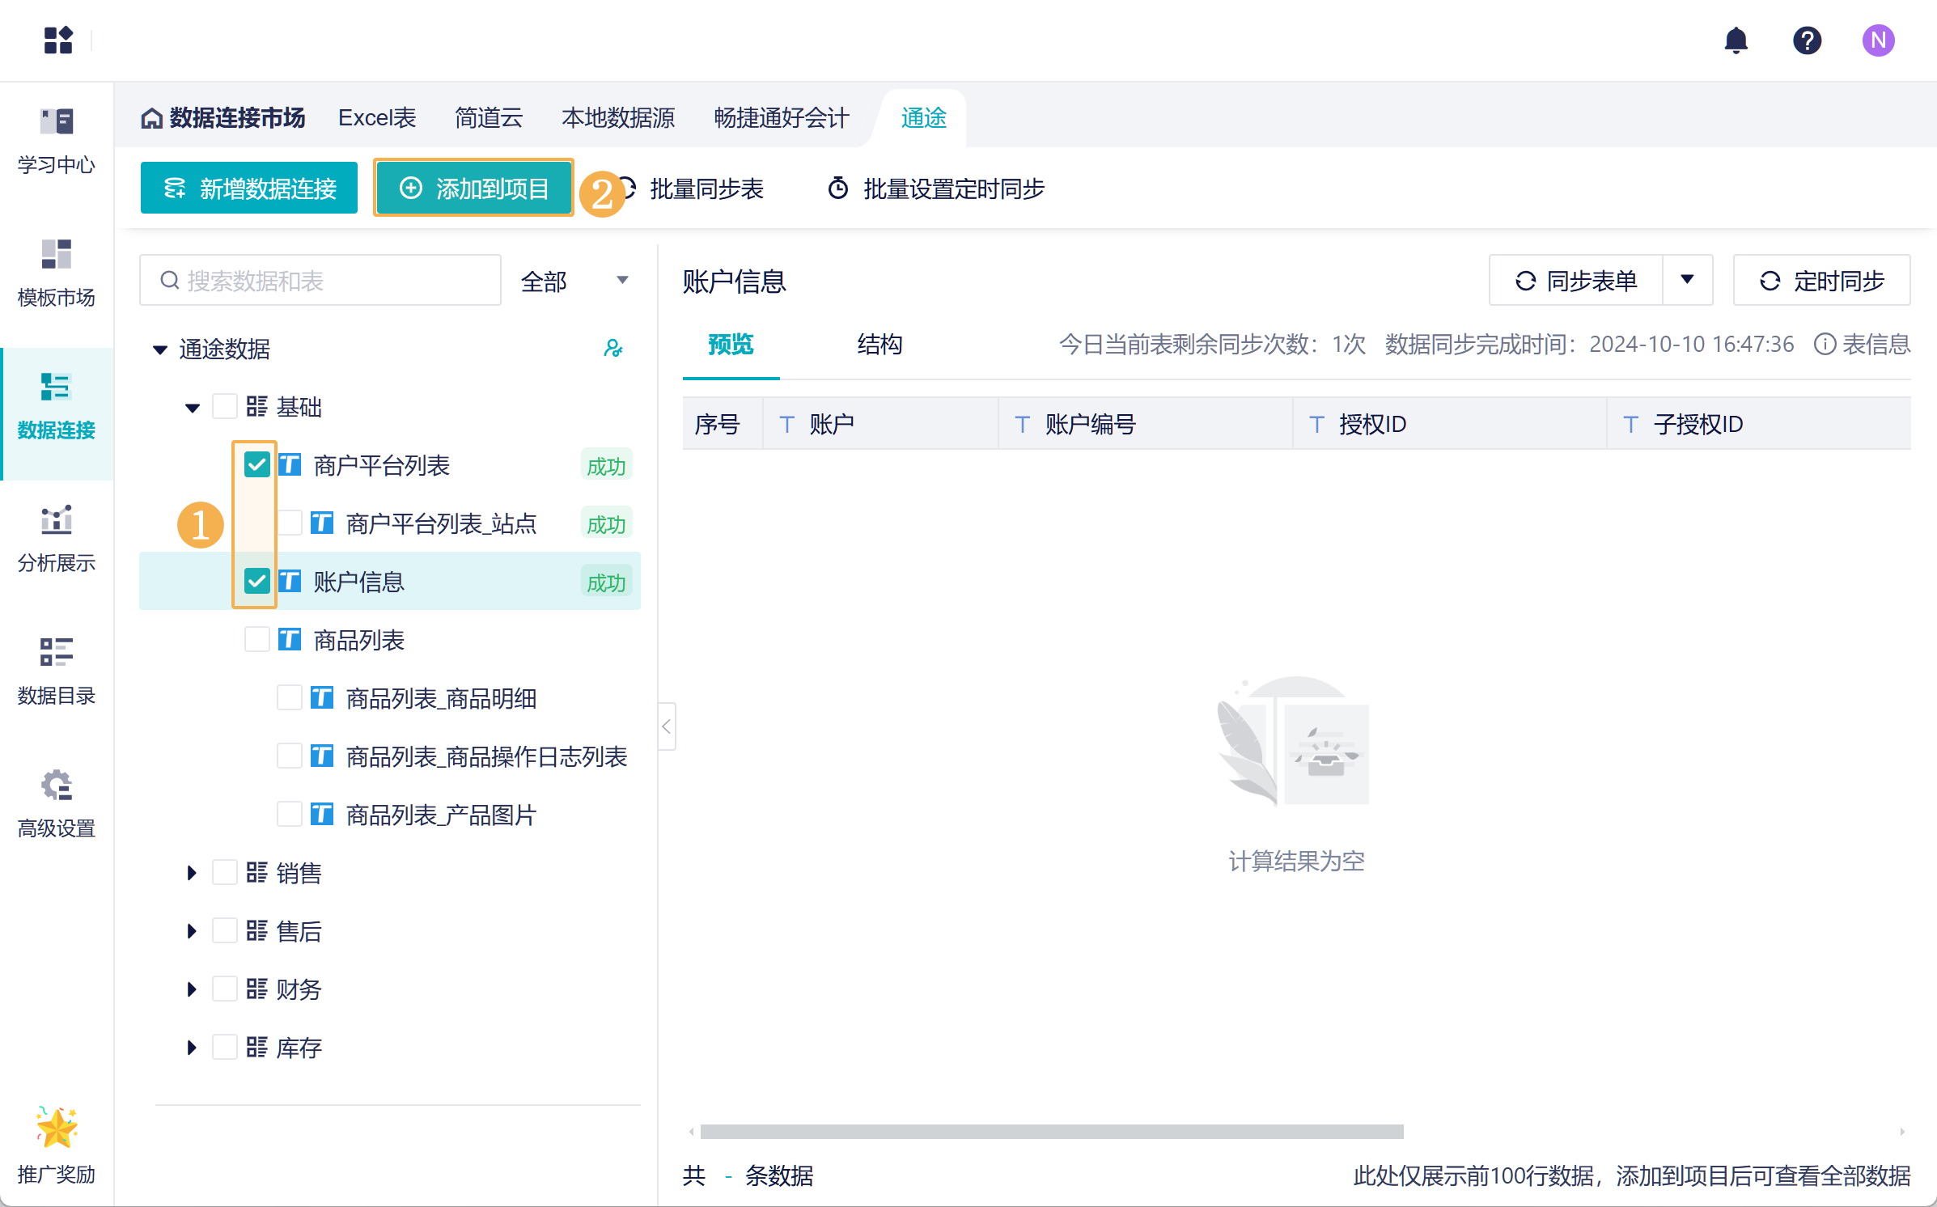The width and height of the screenshot is (1937, 1207).
Task: Click the user avatar N icon
Action: click(1877, 40)
